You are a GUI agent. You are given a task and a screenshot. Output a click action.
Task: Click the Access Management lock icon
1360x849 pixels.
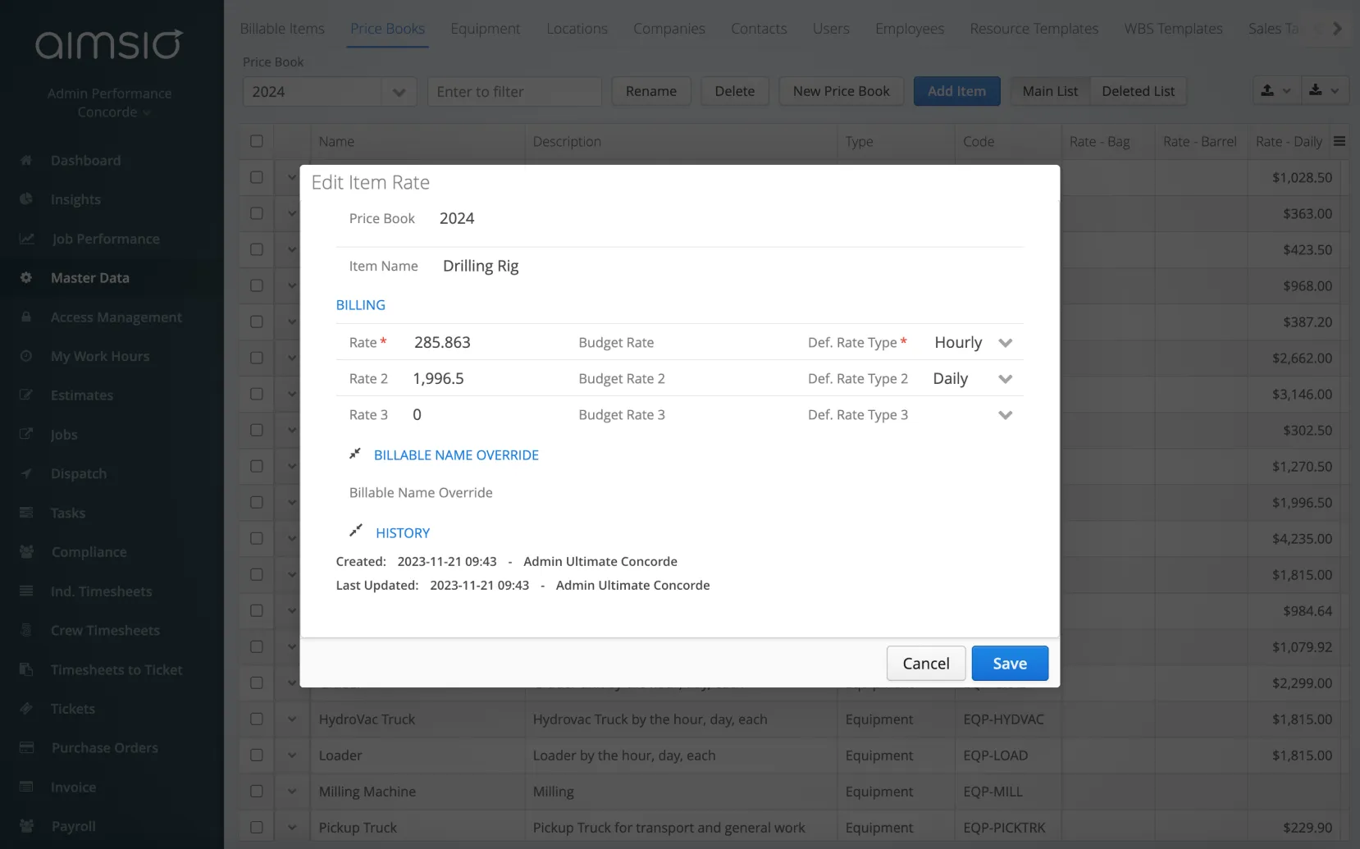pyautogui.click(x=26, y=317)
